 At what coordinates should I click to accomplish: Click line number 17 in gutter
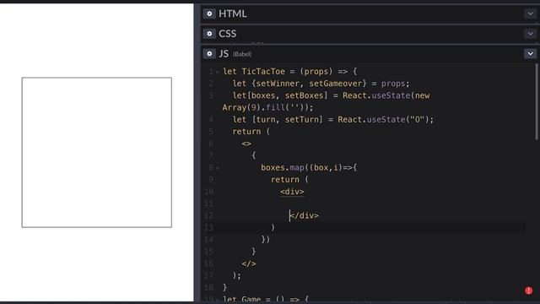click(x=208, y=276)
